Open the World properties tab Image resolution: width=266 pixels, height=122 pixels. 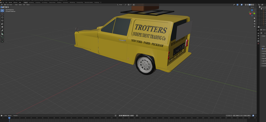pos(258,44)
